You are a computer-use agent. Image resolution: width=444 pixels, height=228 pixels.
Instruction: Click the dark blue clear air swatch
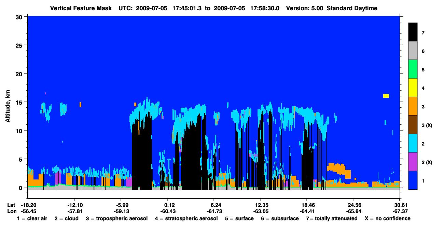413,180
